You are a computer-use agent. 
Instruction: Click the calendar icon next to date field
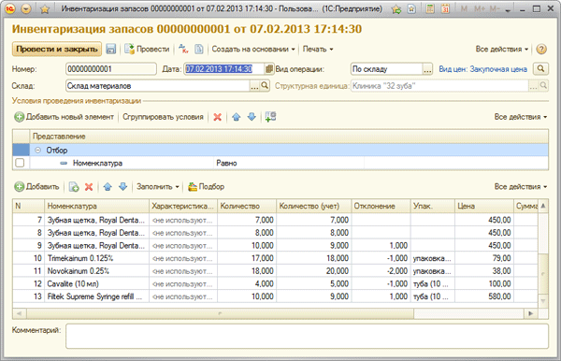pos(268,69)
